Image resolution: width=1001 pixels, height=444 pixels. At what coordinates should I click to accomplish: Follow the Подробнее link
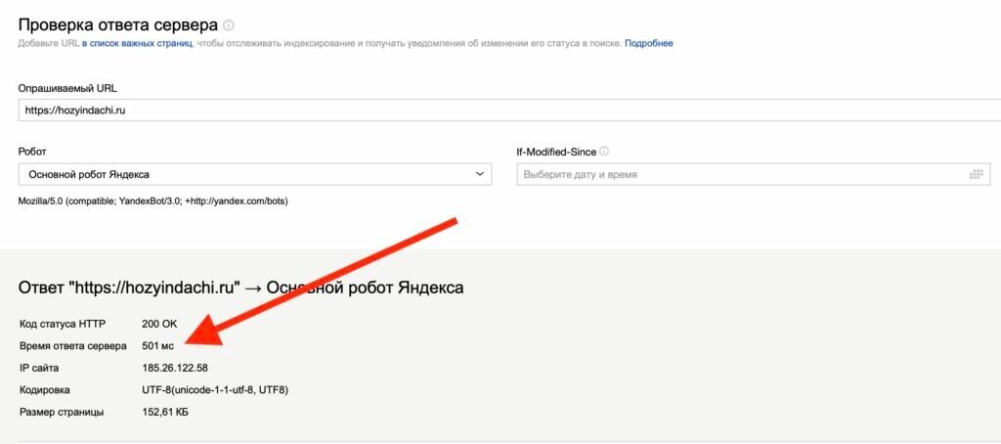coord(649,43)
